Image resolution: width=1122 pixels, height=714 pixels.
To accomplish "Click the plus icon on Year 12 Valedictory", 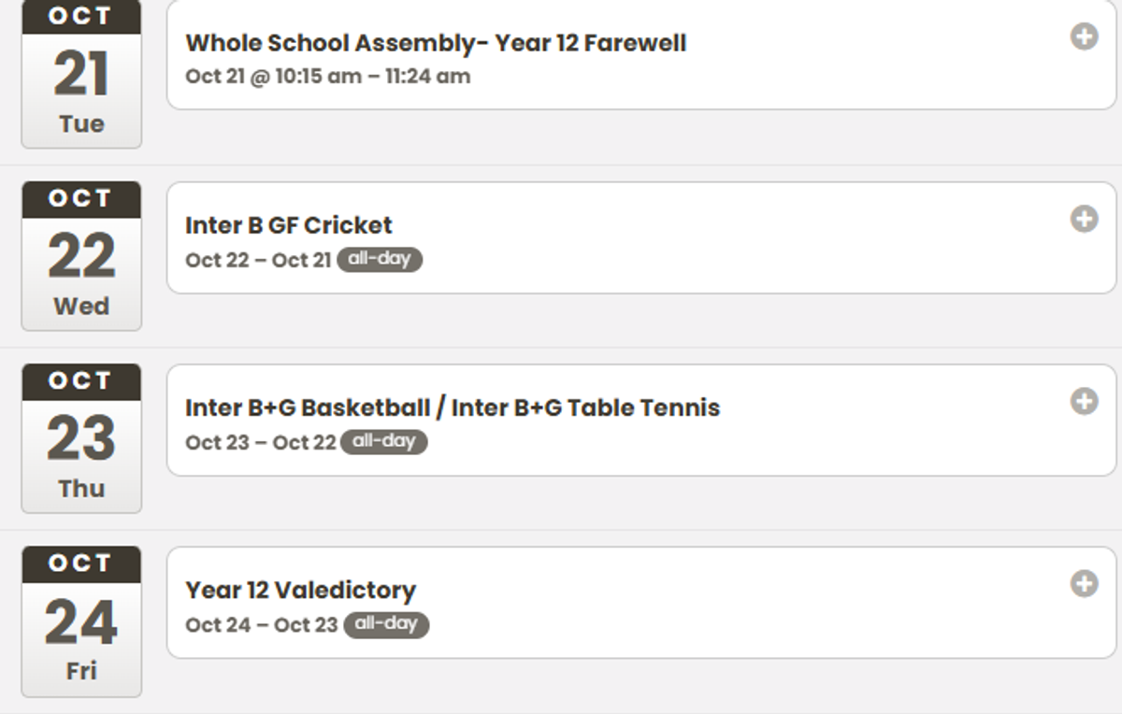I will pos(1084,583).
